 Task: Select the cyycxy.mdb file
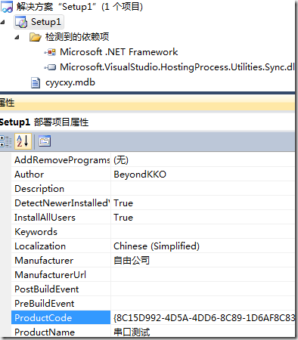(x=70, y=82)
